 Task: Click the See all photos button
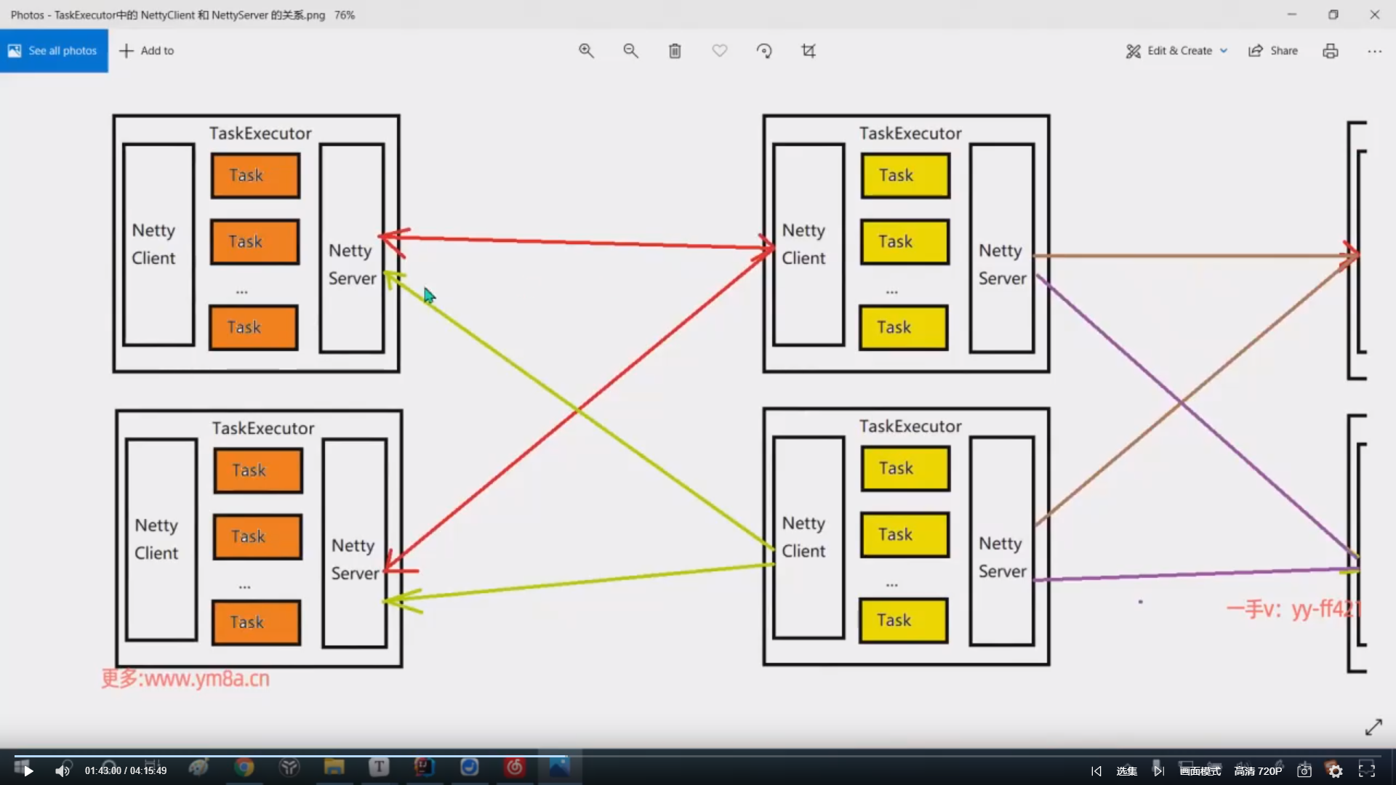(x=54, y=51)
